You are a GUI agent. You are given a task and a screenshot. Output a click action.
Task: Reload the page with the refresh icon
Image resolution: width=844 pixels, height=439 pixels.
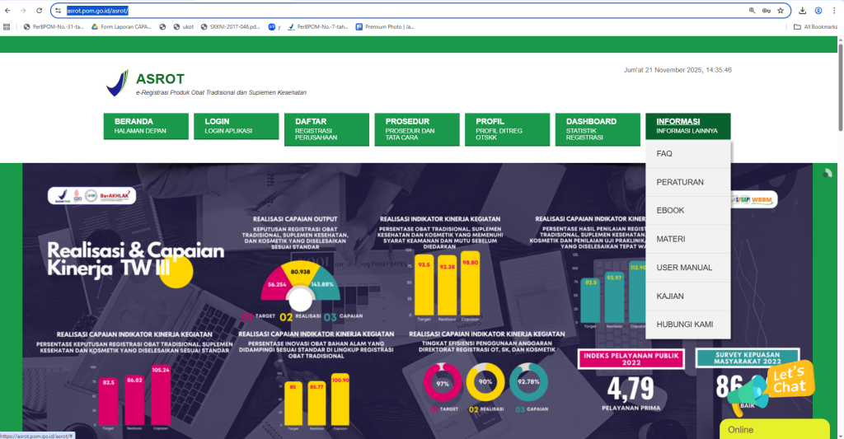[39, 11]
